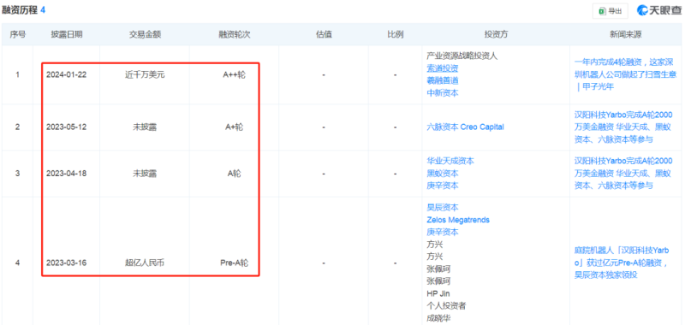This screenshot has width=685, height=325.
Task: Click the 融资轮次 column header
Action: [234, 34]
